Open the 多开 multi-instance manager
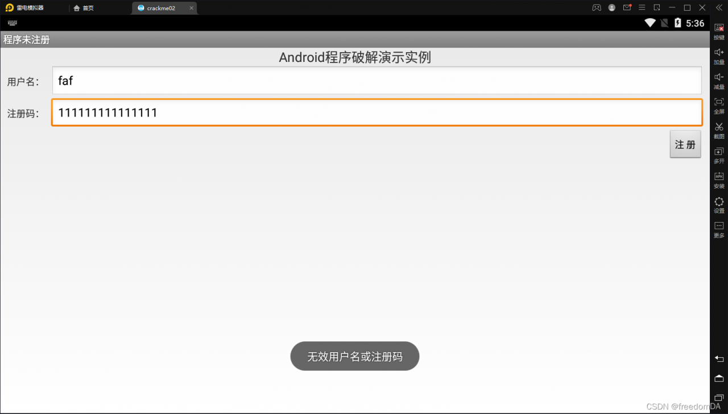This screenshot has height=414, width=728. 719,155
